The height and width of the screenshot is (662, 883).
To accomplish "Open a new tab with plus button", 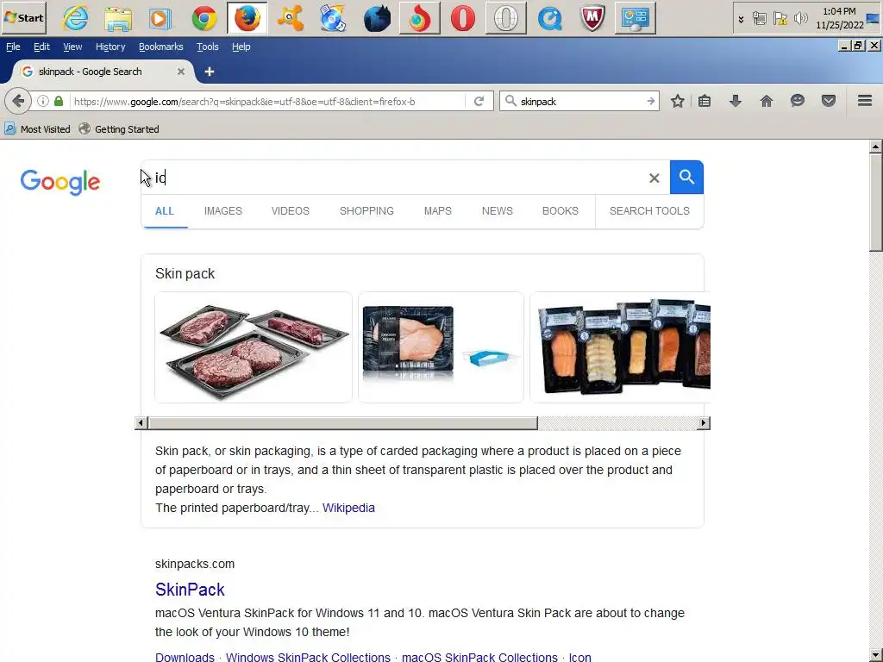I will [209, 72].
